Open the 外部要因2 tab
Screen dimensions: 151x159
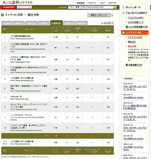[31, 23]
